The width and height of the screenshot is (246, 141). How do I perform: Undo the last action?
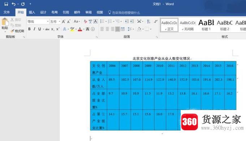[x=14, y=4]
